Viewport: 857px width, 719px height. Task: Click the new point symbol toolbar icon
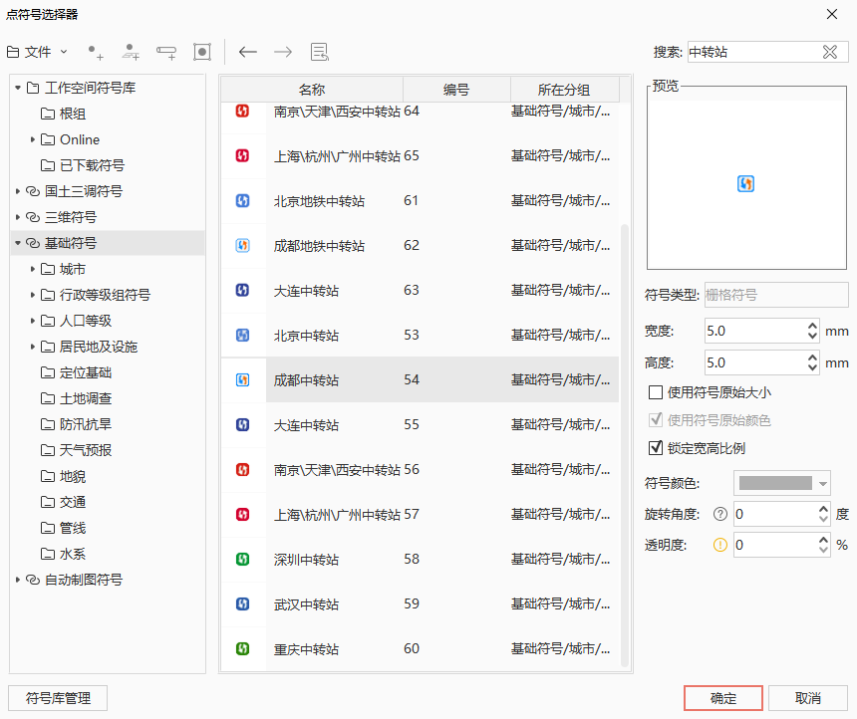point(96,52)
